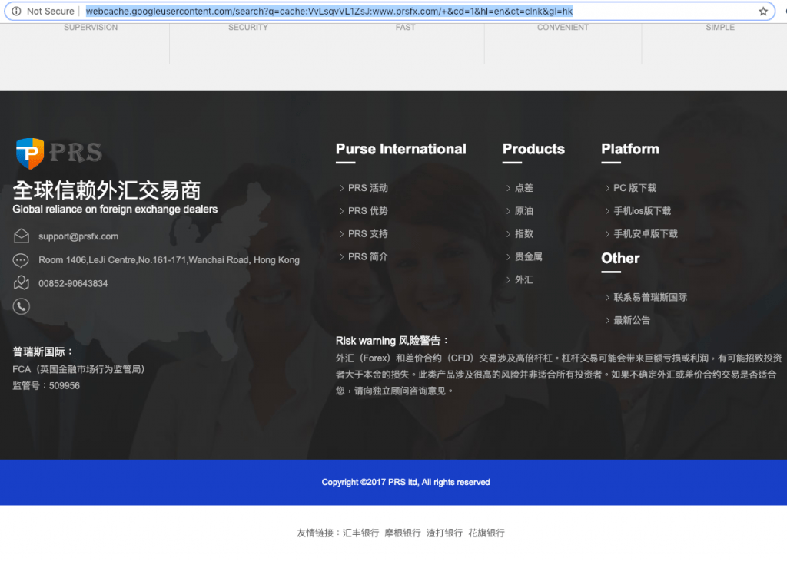Viewport: 787px width, 561px height.
Task: Click the map pin contact icon
Action: (22, 283)
